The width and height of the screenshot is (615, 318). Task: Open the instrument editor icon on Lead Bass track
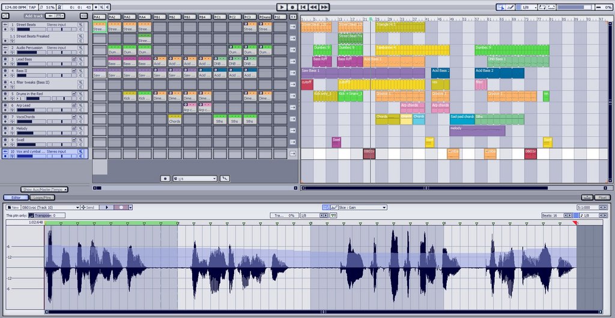pos(74,59)
